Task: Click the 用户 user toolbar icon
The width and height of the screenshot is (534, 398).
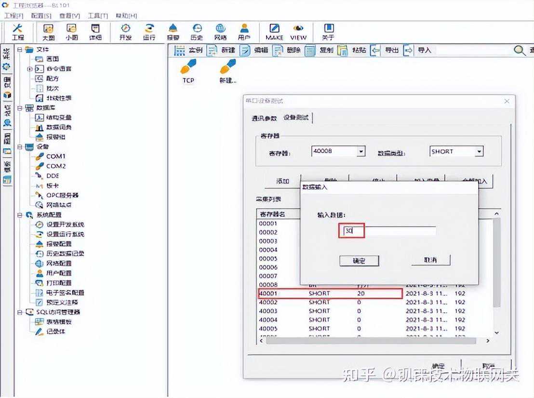Action: [x=244, y=32]
